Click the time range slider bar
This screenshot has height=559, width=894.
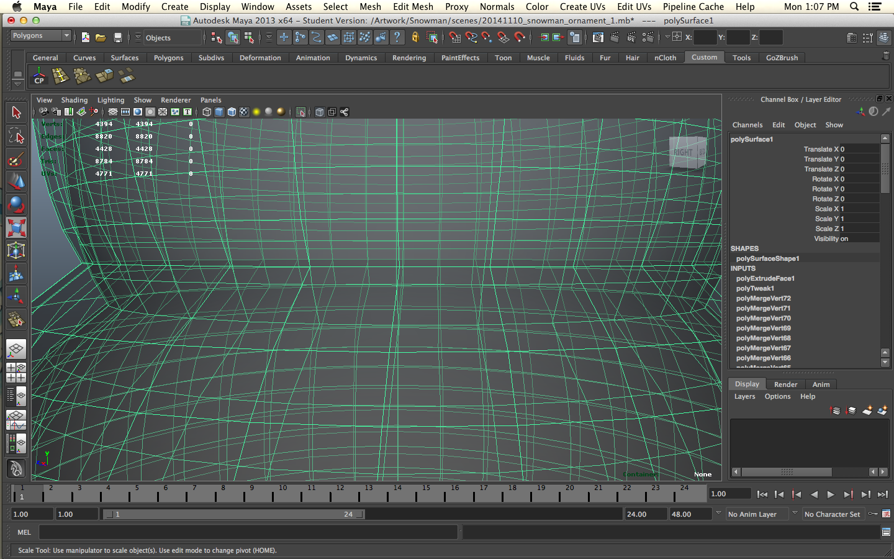[x=234, y=514]
